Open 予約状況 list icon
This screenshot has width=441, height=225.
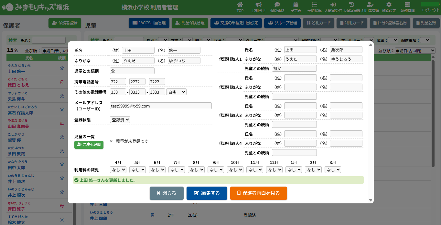314,5
